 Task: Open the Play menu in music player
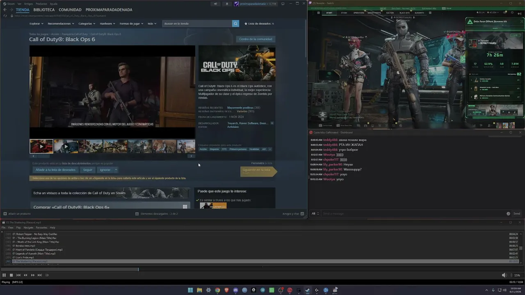click(18, 227)
